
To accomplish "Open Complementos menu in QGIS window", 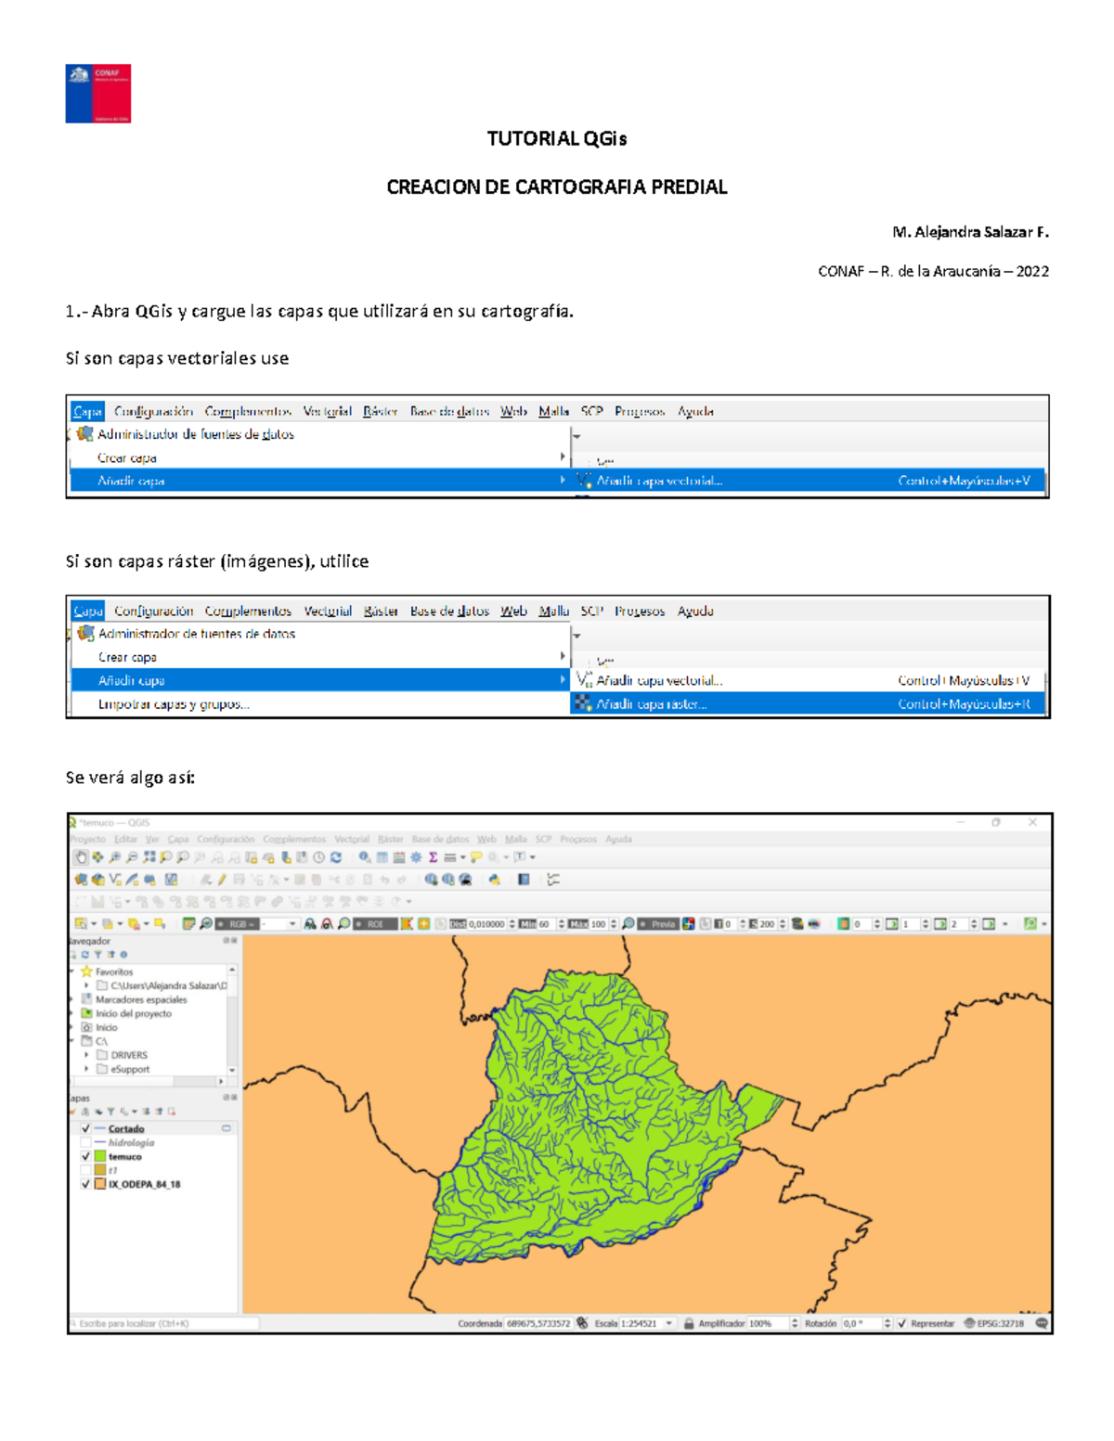I will tap(294, 839).
